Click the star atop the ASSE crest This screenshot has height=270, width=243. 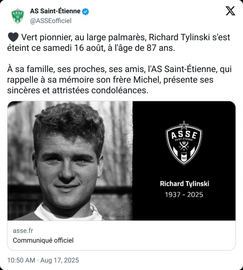point(184,125)
